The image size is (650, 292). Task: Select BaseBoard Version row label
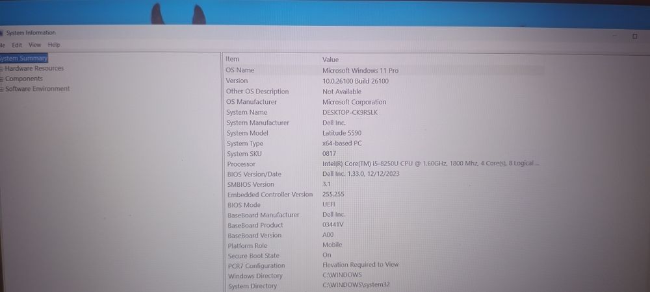pyautogui.click(x=255, y=236)
